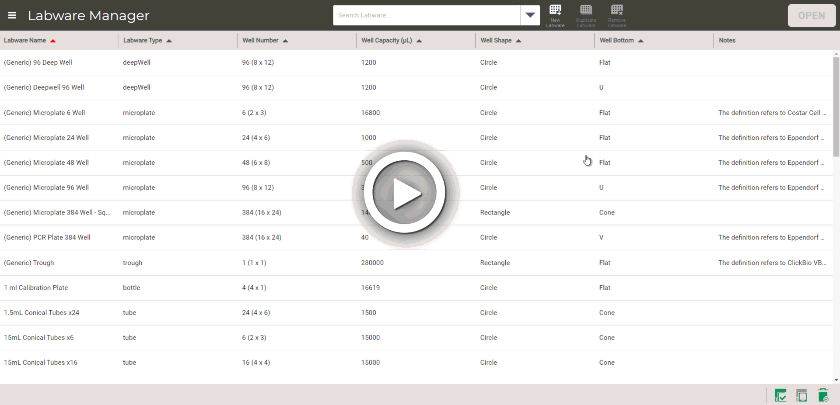Click the Duplicate Labware icon
The width and height of the screenshot is (840, 405).
pyautogui.click(x=586, y=15)
